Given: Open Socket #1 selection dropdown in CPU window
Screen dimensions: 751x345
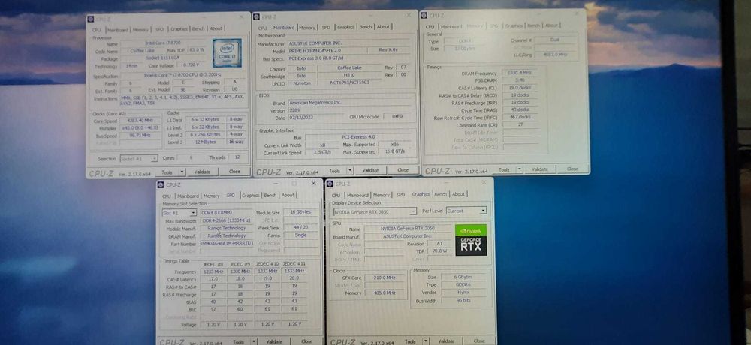Looking at the screenshot, I should tap(138, 158).
